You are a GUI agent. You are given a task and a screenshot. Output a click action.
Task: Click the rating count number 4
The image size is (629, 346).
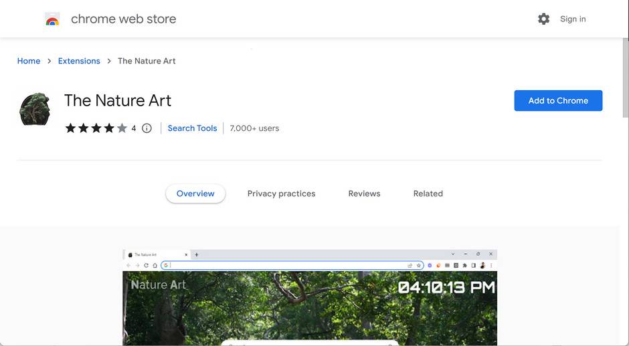tap(134, 128)
